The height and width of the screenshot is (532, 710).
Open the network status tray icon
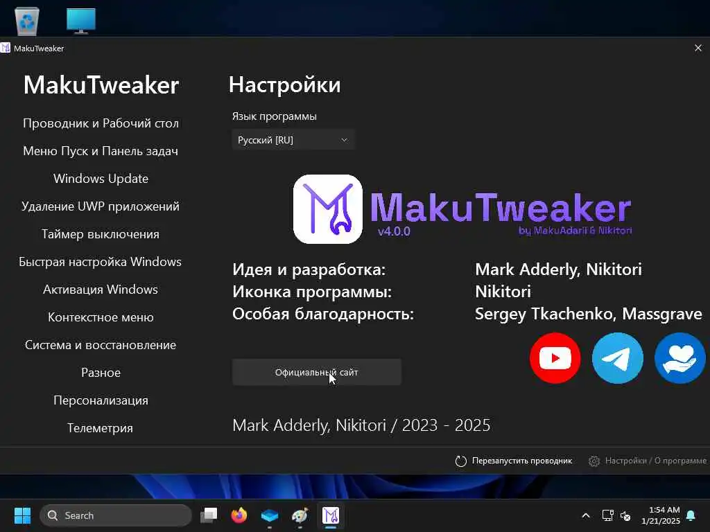point(607,515)
